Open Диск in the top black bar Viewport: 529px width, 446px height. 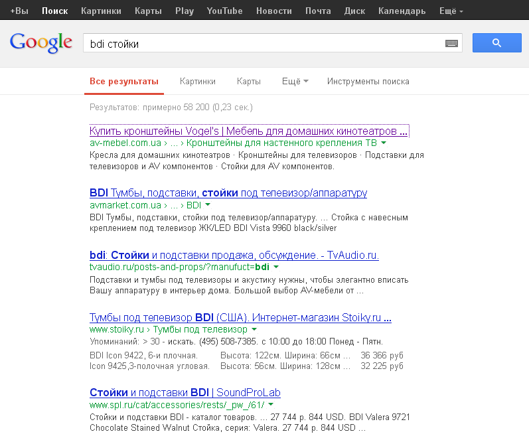354,11
